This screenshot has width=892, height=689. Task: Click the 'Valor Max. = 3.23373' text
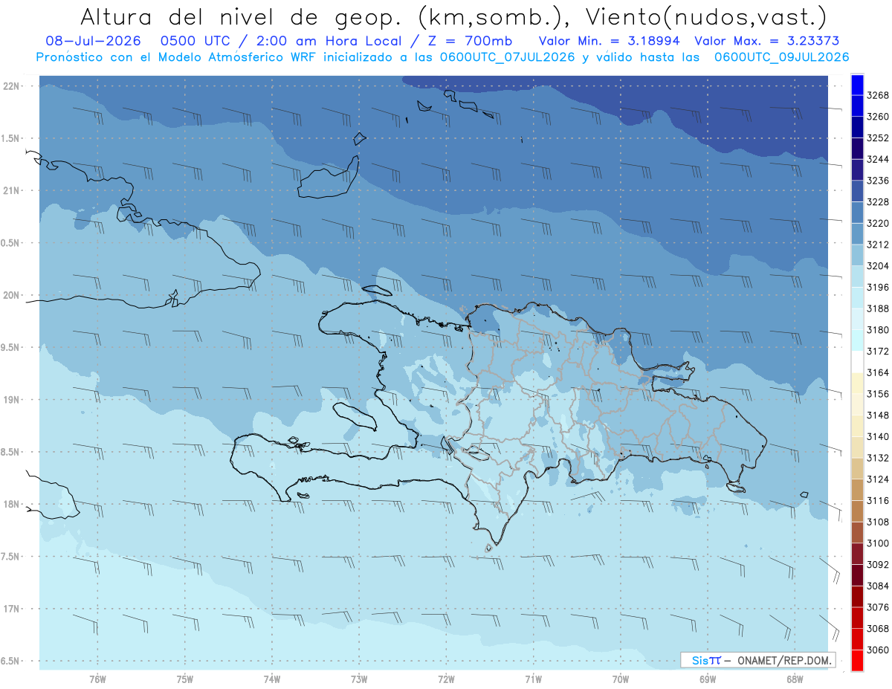point(768,42)
